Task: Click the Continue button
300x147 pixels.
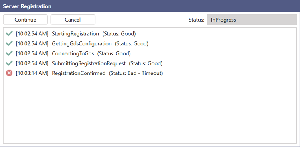Action: tap(25, 20)
